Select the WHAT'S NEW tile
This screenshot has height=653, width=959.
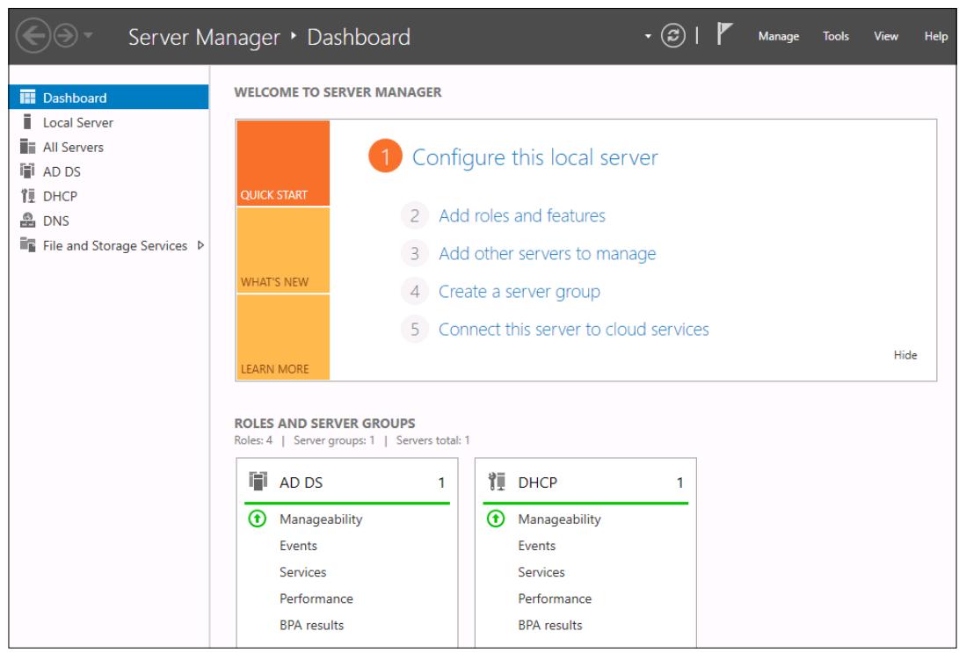coord(283,250)
